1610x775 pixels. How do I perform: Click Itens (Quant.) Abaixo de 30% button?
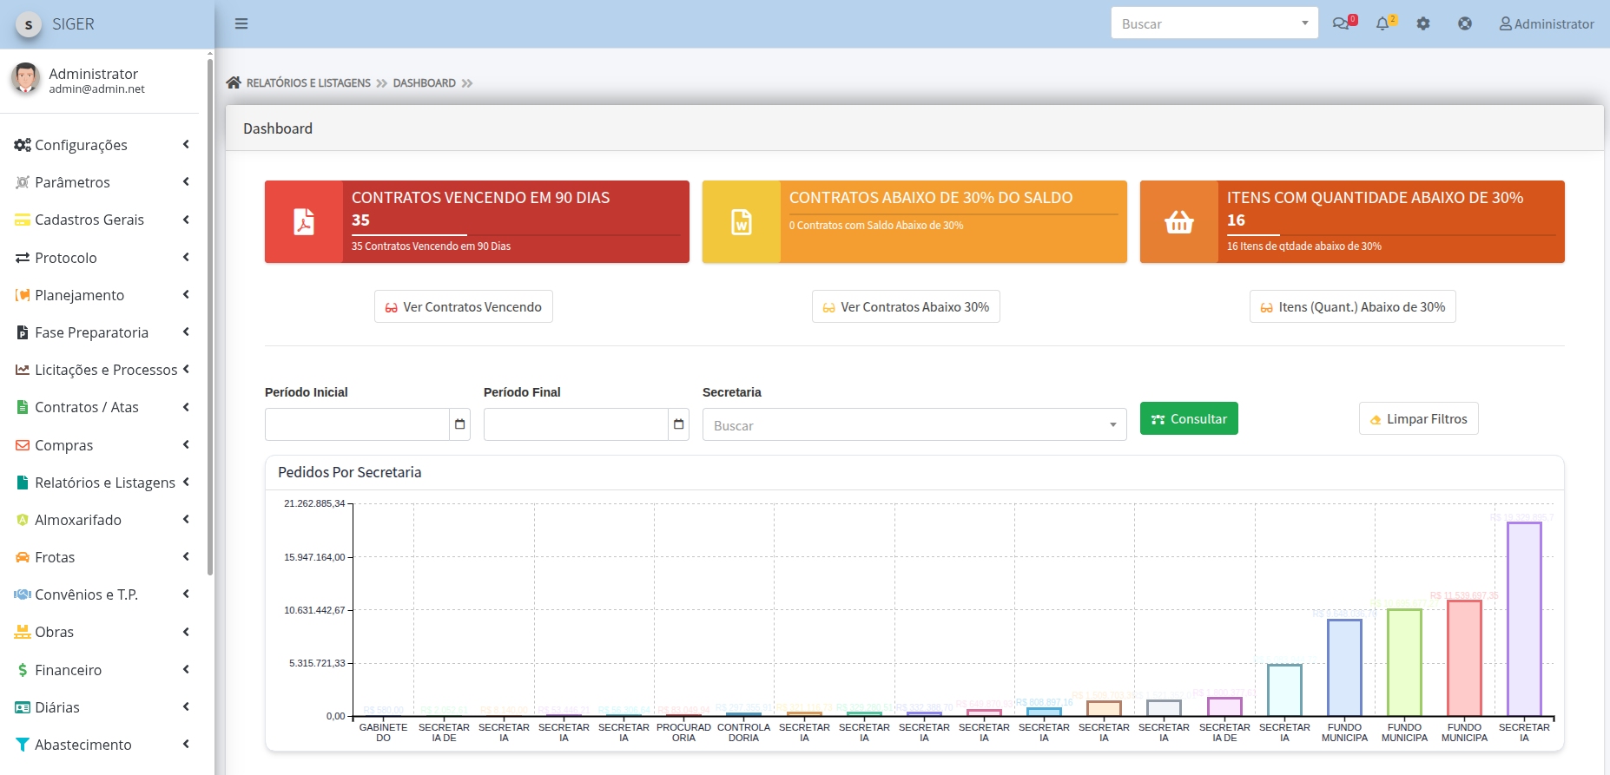click(1352, 307)
